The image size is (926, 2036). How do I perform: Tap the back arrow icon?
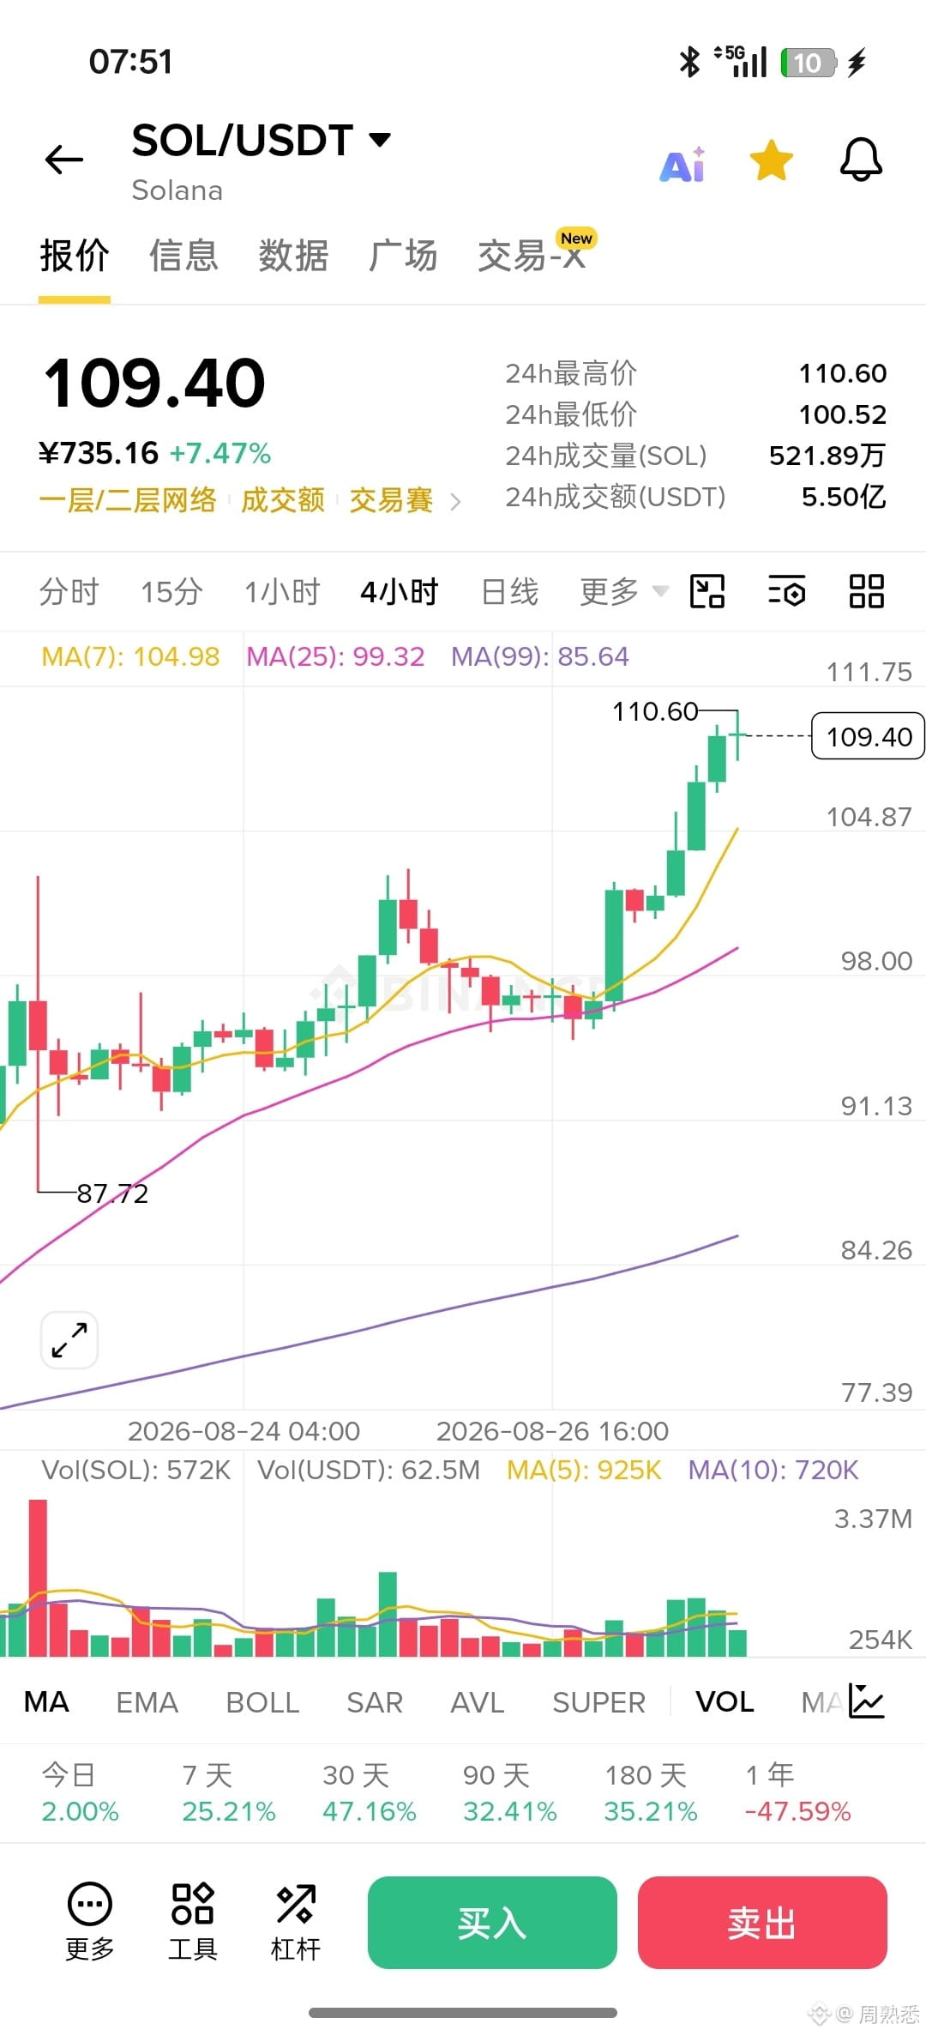[64, 160]
